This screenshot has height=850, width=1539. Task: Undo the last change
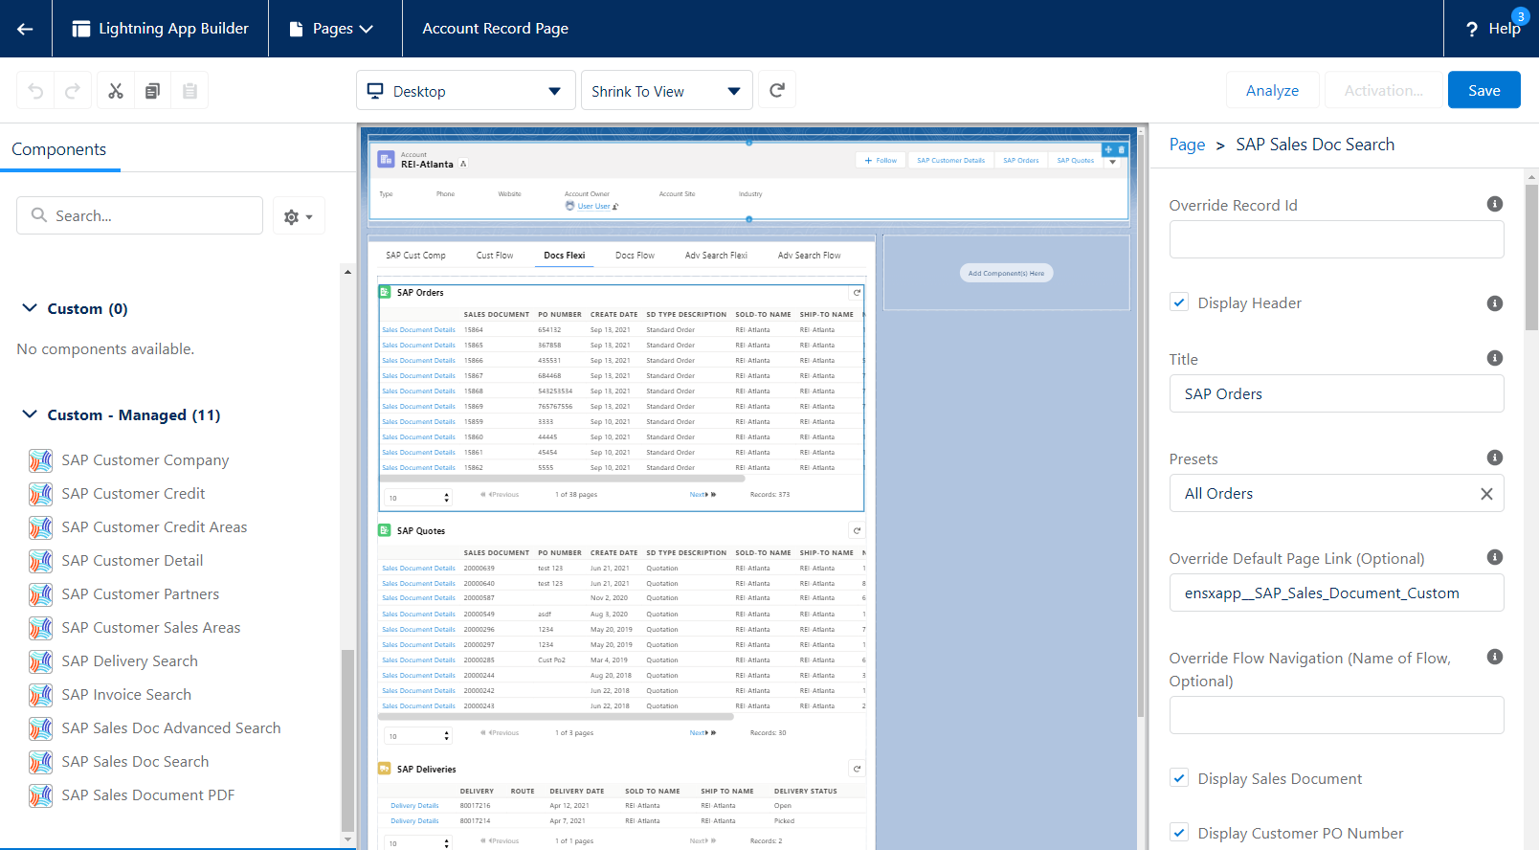pos(35,91)
